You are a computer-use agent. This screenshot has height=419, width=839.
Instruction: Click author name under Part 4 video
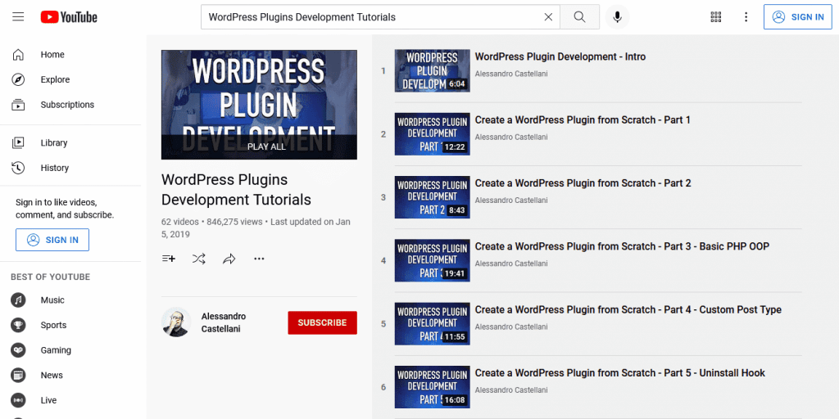pos(511,327)
